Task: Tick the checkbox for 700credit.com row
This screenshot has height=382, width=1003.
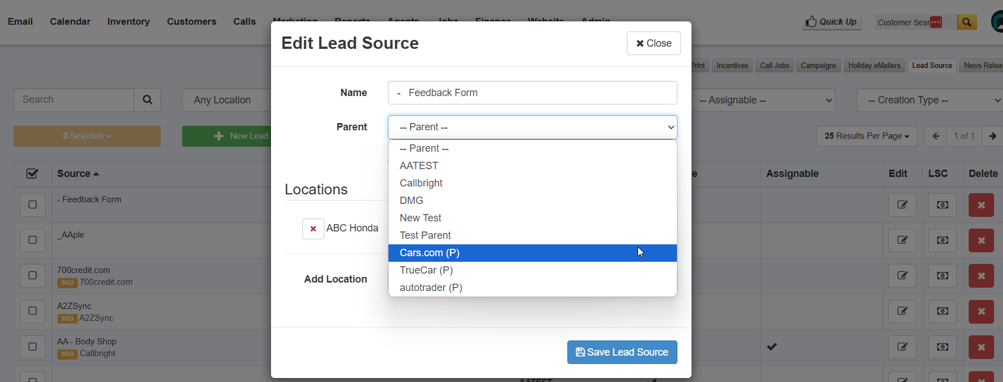Action: click(33, 275)
